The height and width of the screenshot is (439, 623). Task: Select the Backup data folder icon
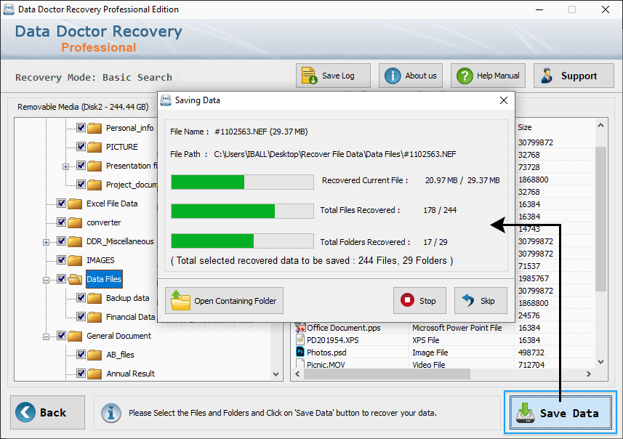click(x=95, y=298)
